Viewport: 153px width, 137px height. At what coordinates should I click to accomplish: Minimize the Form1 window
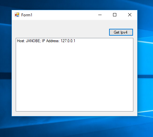[x=100, y=15]
